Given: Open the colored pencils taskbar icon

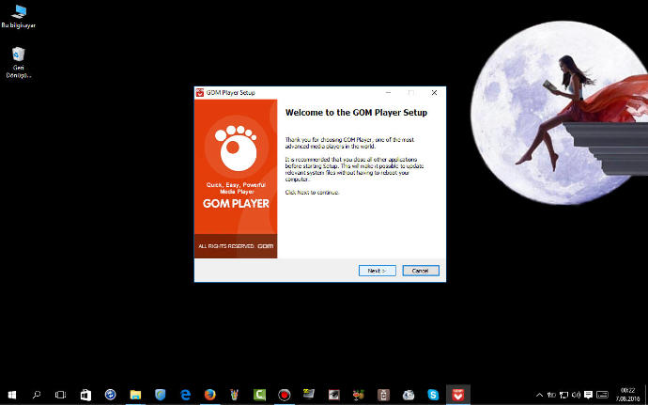Looking at the screenshot, I should click(235, 395).
